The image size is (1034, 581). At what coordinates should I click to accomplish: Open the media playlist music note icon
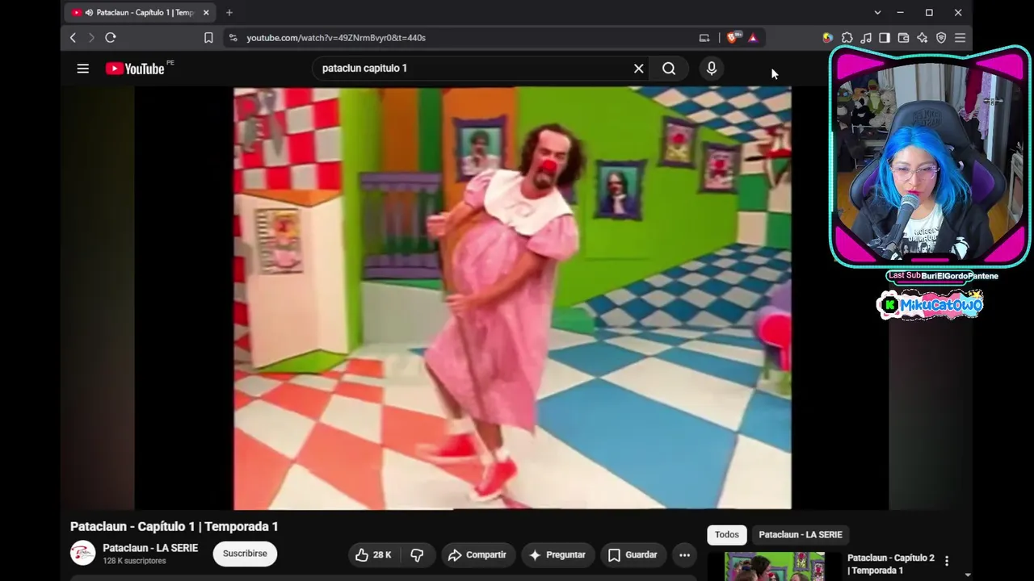click(866, 38)
